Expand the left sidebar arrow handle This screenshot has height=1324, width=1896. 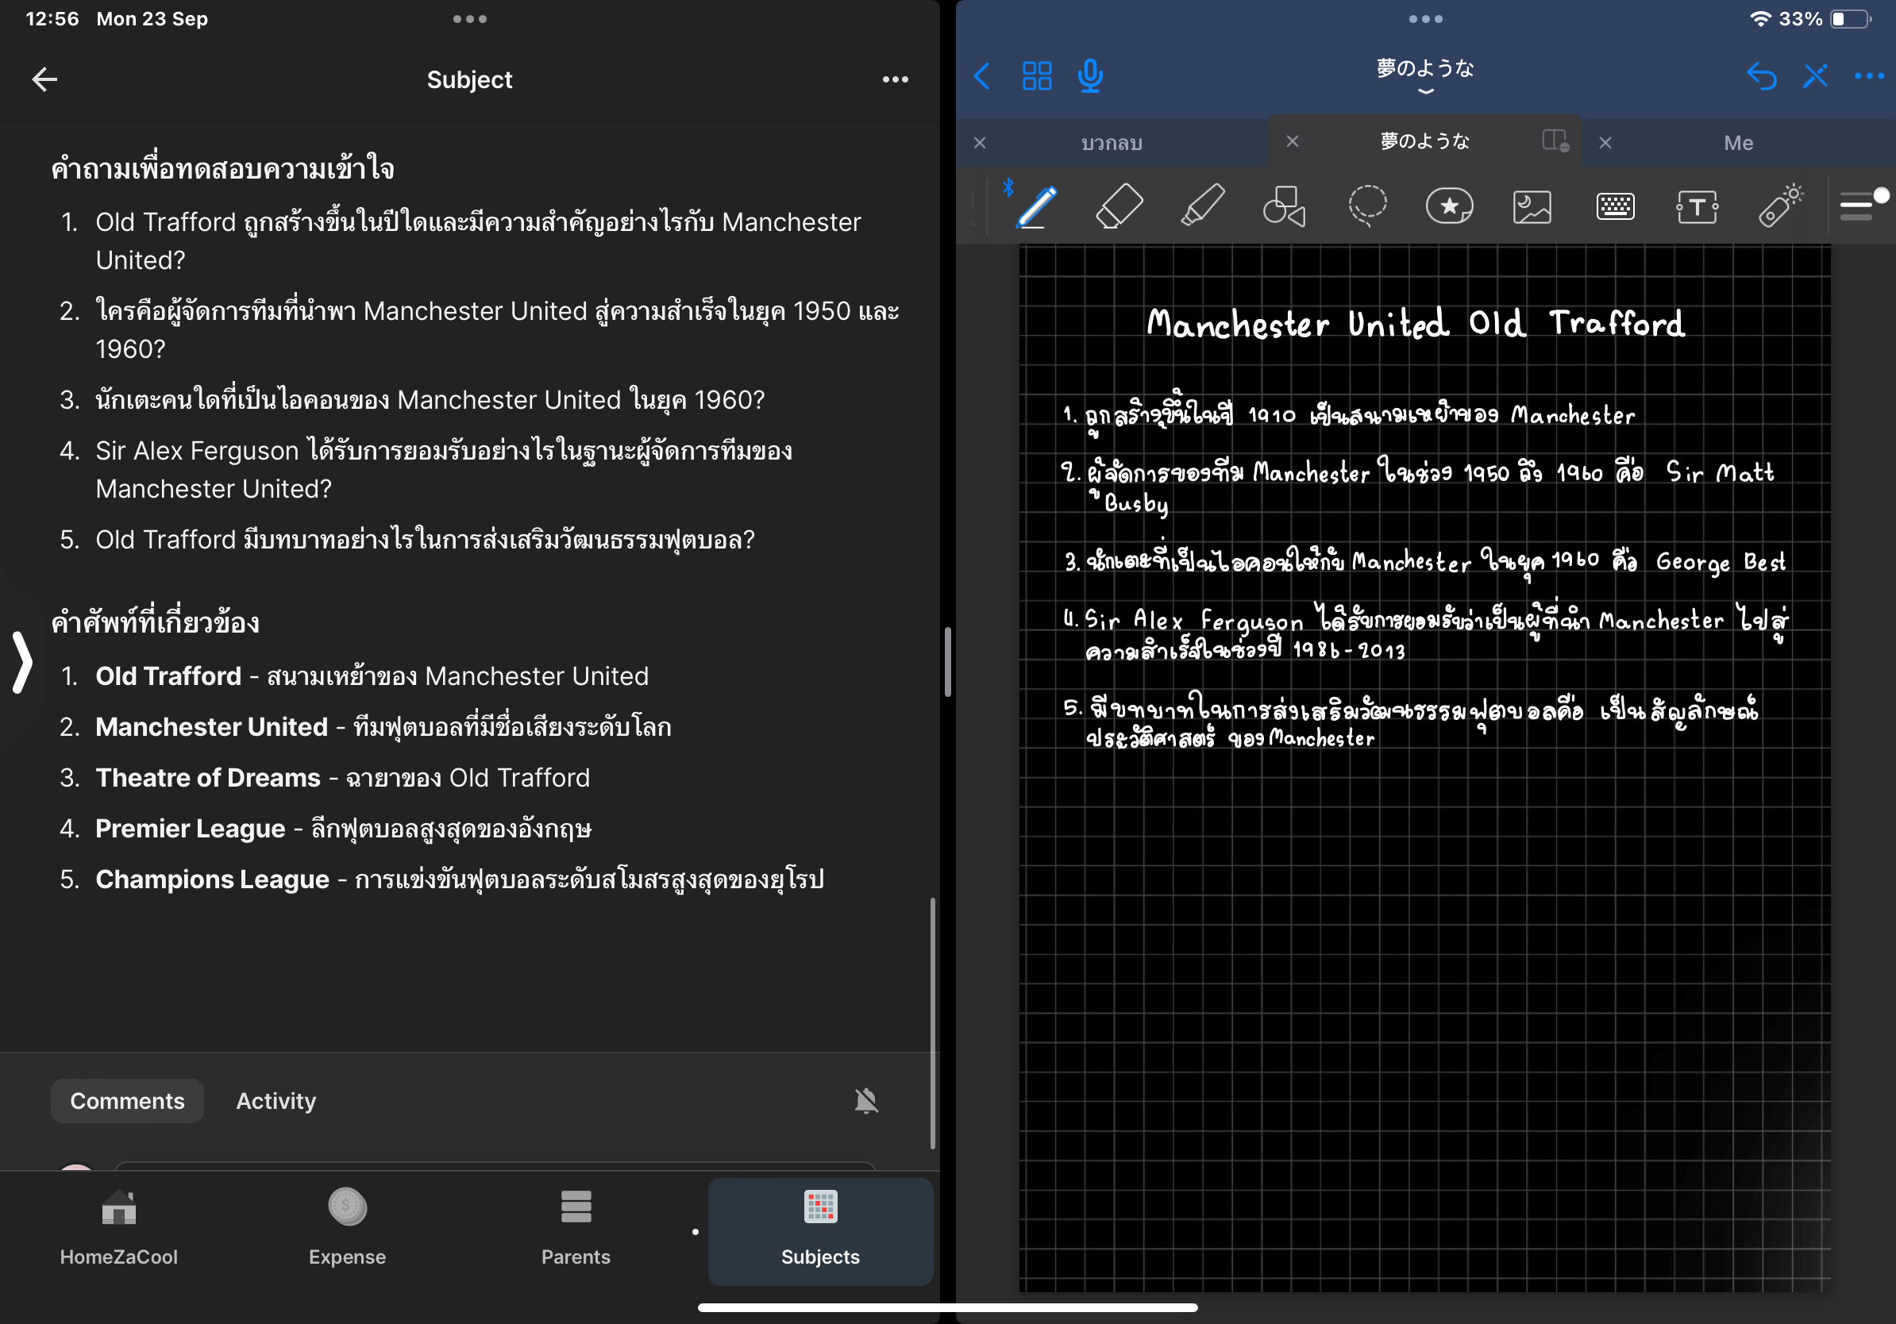[x=22, y=661]
